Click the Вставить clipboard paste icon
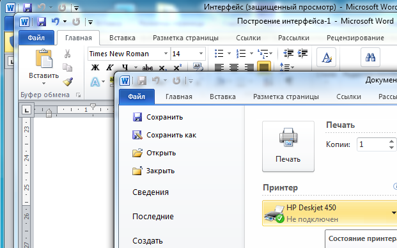Image resolution: width=397 pixels, height=248 pixels. coord(44,59)
